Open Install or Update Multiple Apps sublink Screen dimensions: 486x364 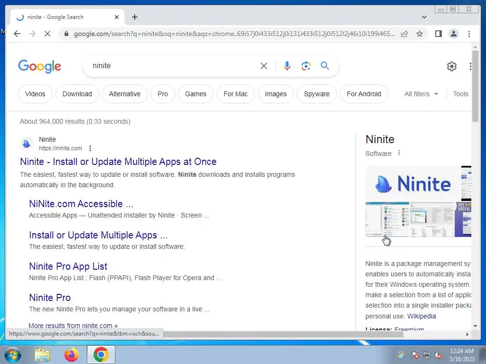click(98, 235)
